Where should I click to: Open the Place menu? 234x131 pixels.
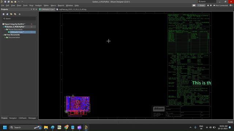click(19, 5)
